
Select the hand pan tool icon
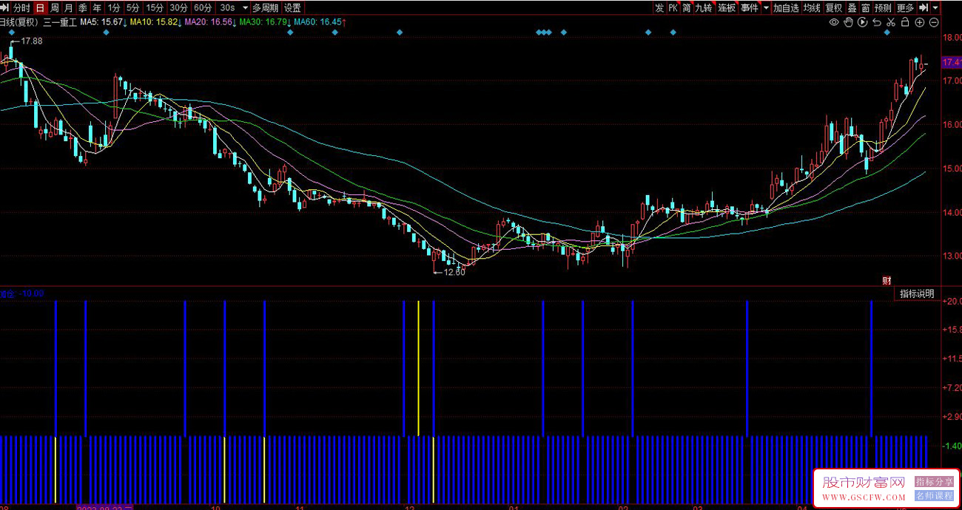tap(849, 22)
